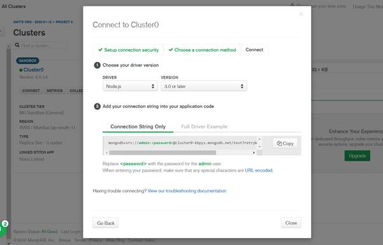Go to Choose a connection method step
The width and height of the screenshot is (383, 245).
click(202, 50)
